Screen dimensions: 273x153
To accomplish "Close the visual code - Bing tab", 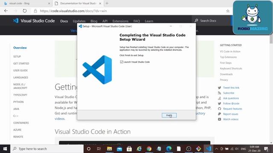I will [49, 3].
